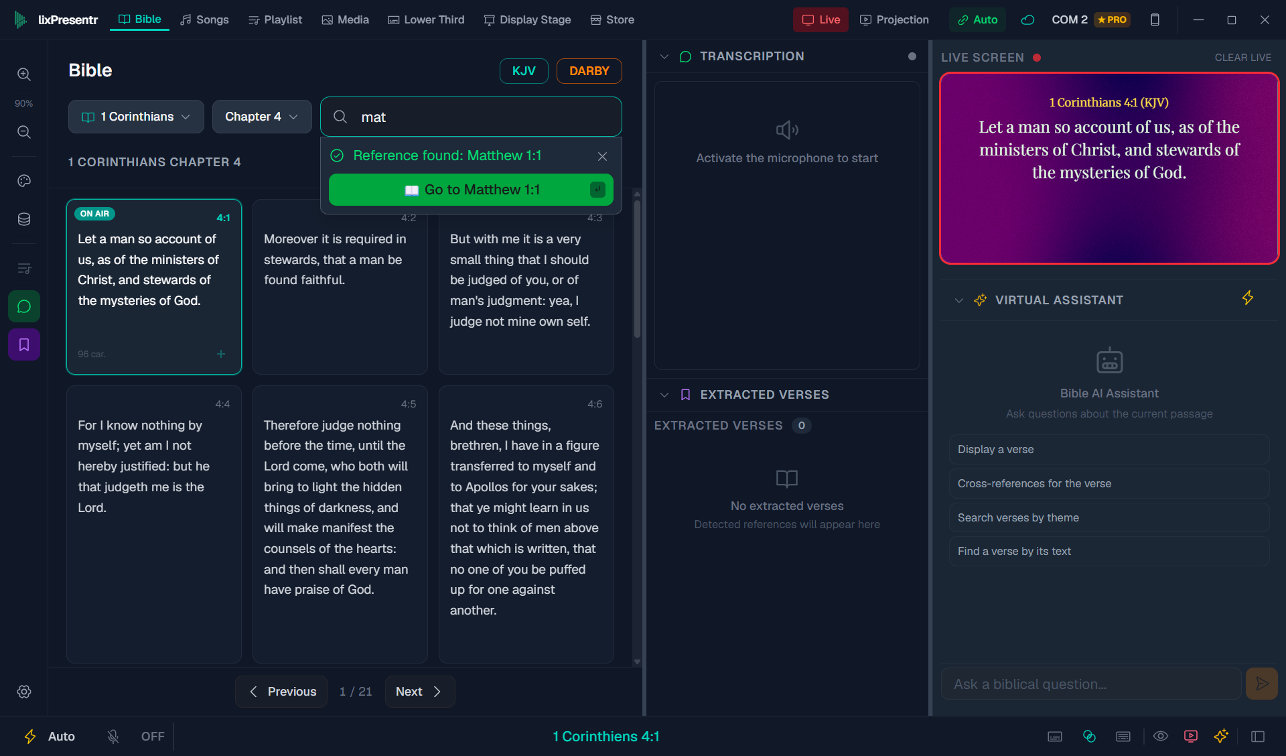Toggle the Live mode button
Image resolution: width=1286 pixels, height=756 pixels.
(x=820, y=20)
